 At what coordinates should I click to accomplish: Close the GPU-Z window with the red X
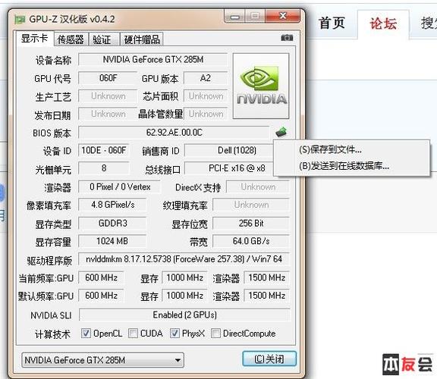pyautogui.click(x=283, y=16)
